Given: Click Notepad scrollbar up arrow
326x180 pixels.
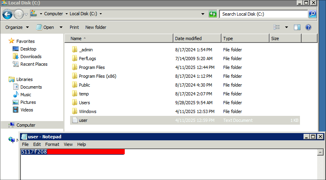Looking at the screenshot, I should pos(320,152).
